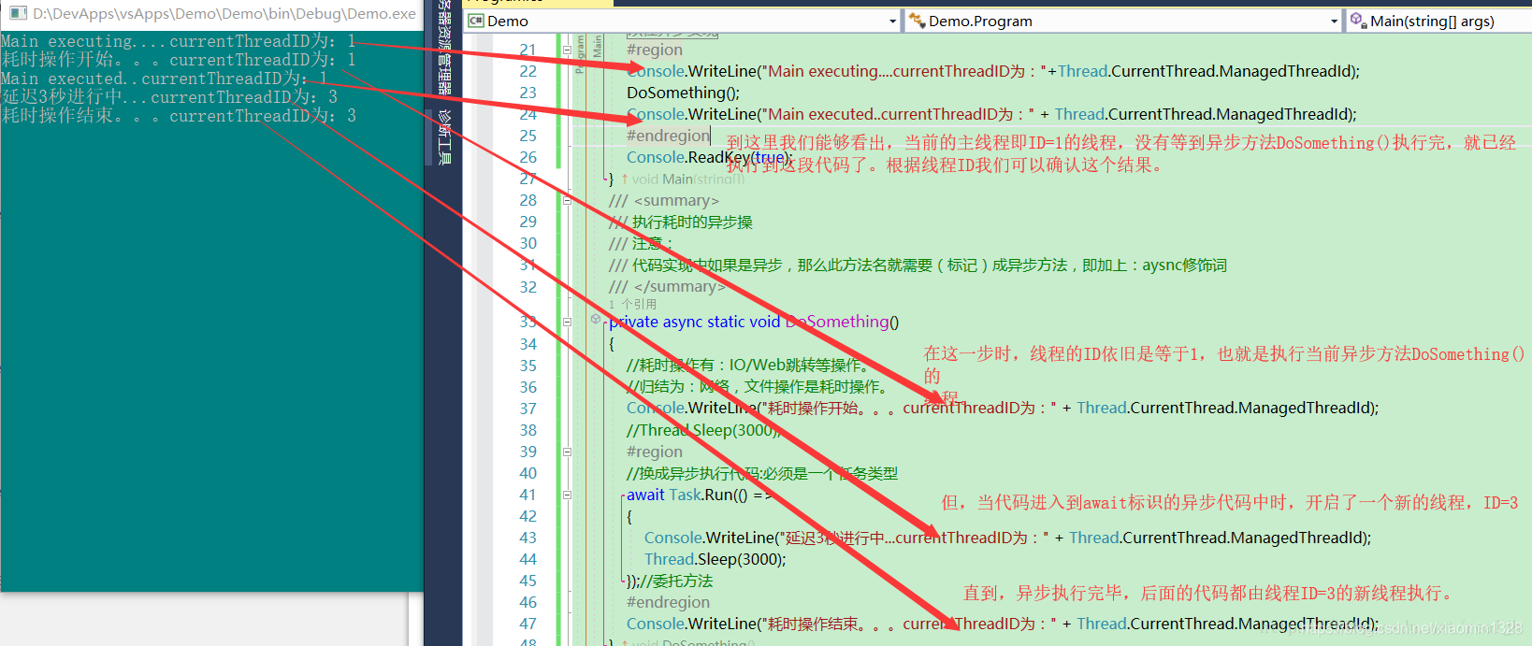Click the #endregion text on line 25
The width and height of the screenshot is (1532, 646).
click(668, 136)
